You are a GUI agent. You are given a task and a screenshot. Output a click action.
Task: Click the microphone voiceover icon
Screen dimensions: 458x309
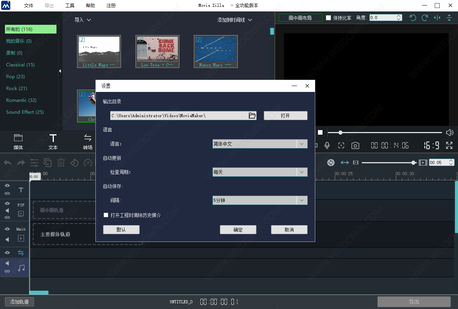pos(327,145)
